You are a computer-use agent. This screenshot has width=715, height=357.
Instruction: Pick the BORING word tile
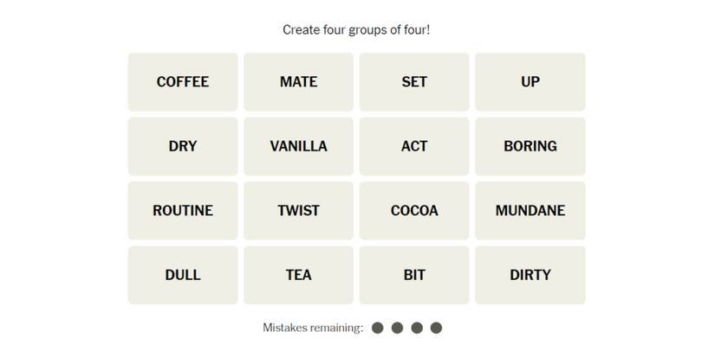pos(530,146)
